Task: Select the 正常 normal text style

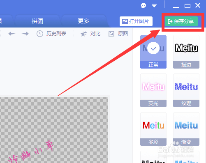Action: (x=153, y=52)
